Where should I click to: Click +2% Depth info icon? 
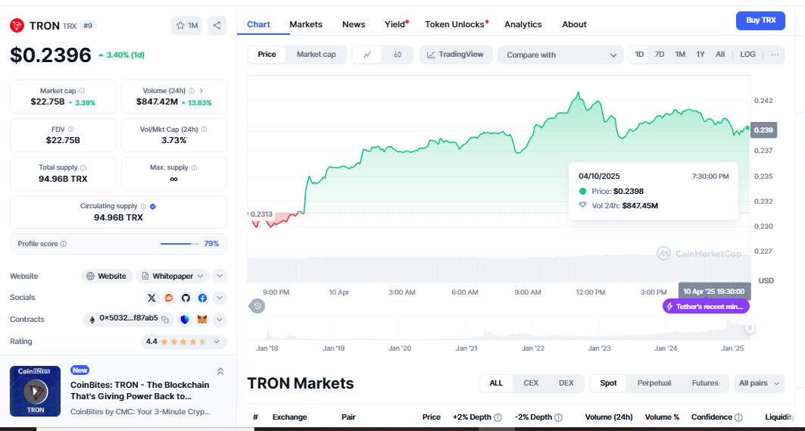click(x=498, y=417)
